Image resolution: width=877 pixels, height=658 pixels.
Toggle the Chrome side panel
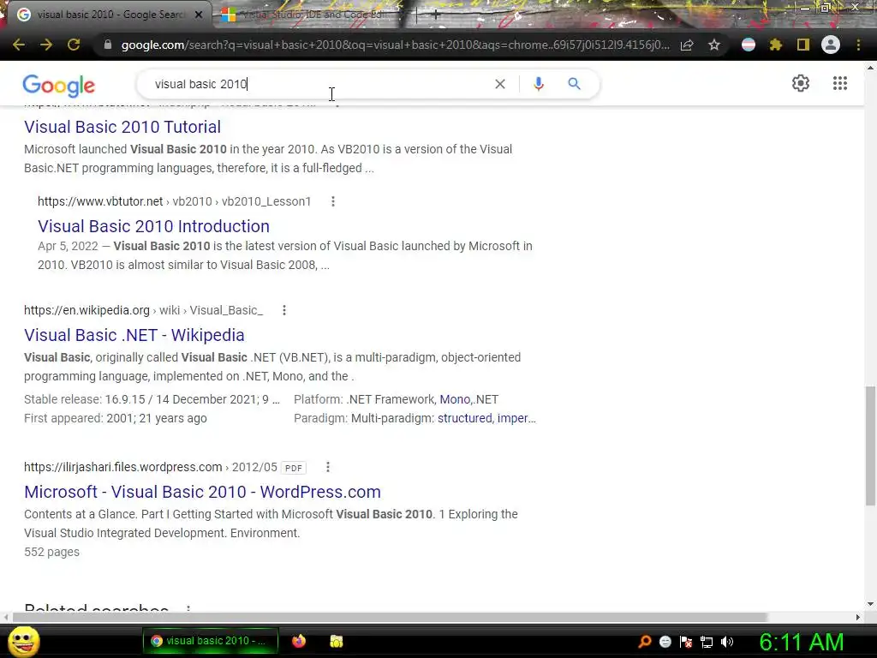(x=803, y=45)
